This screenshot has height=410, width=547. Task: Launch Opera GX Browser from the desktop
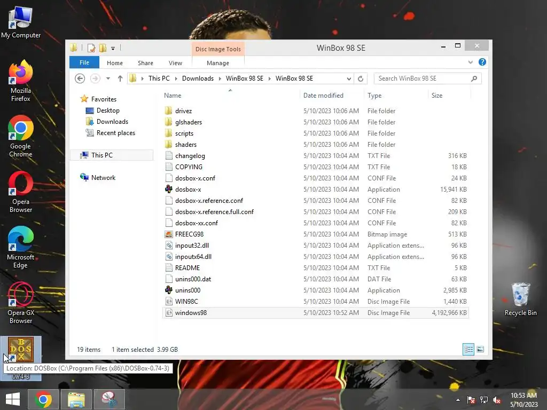coord(21,303)
